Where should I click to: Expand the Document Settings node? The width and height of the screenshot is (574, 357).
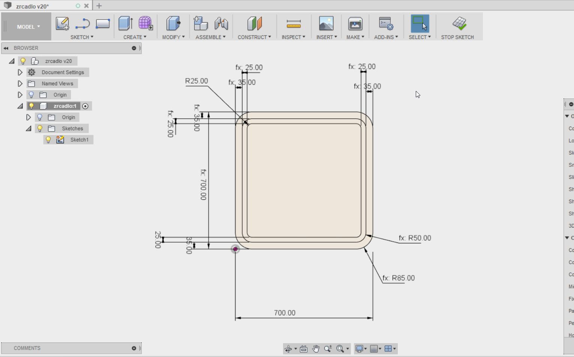[20, 72]
